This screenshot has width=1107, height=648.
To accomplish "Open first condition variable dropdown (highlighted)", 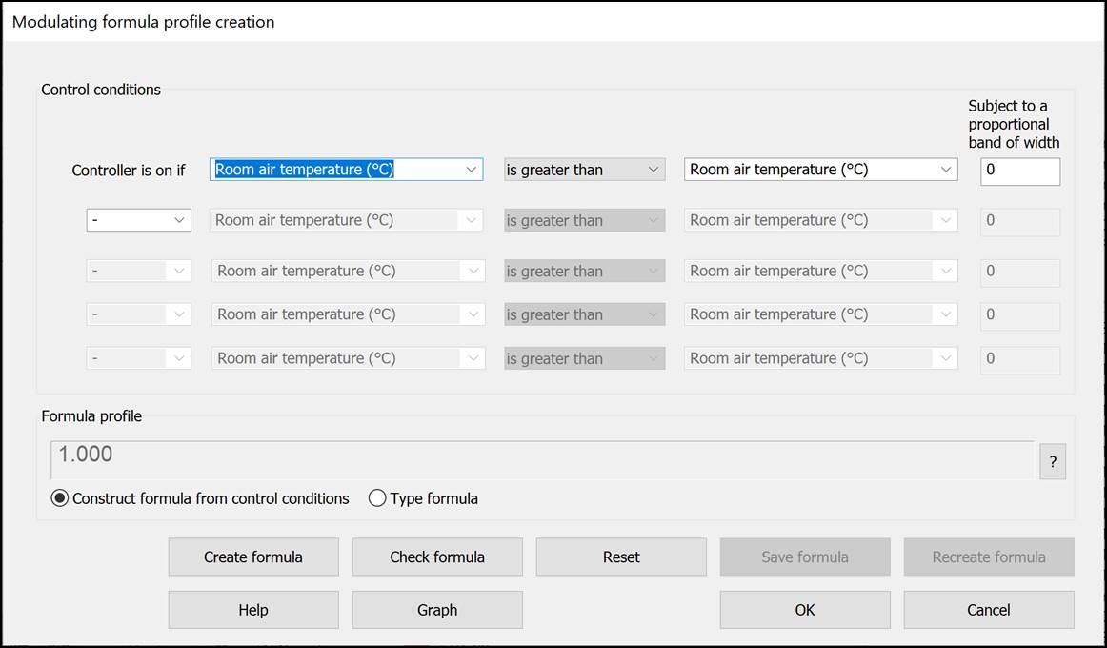I will 347,170.
